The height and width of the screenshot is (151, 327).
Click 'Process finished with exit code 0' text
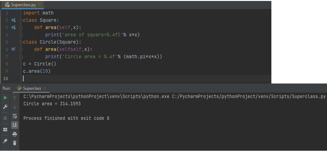[66, 118]
